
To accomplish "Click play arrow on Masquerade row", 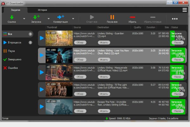I will (42, 72).
